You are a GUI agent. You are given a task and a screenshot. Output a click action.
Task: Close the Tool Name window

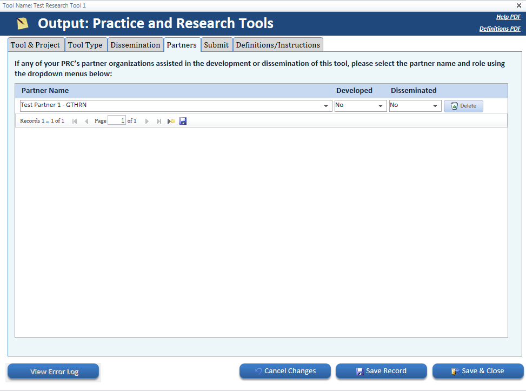point(518,5)
